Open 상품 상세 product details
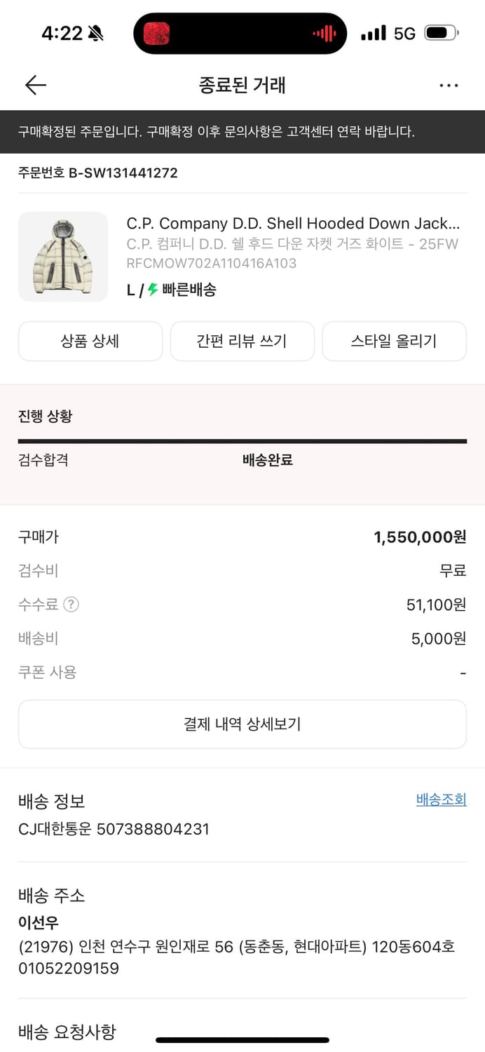 (x=90, y=341)
